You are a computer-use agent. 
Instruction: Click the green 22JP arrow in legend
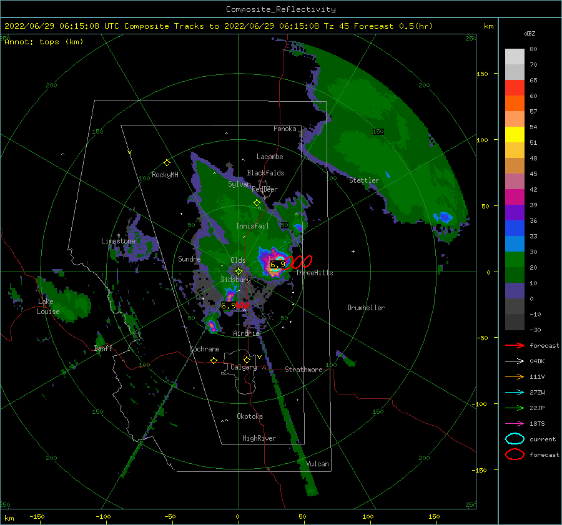point(515,408)
